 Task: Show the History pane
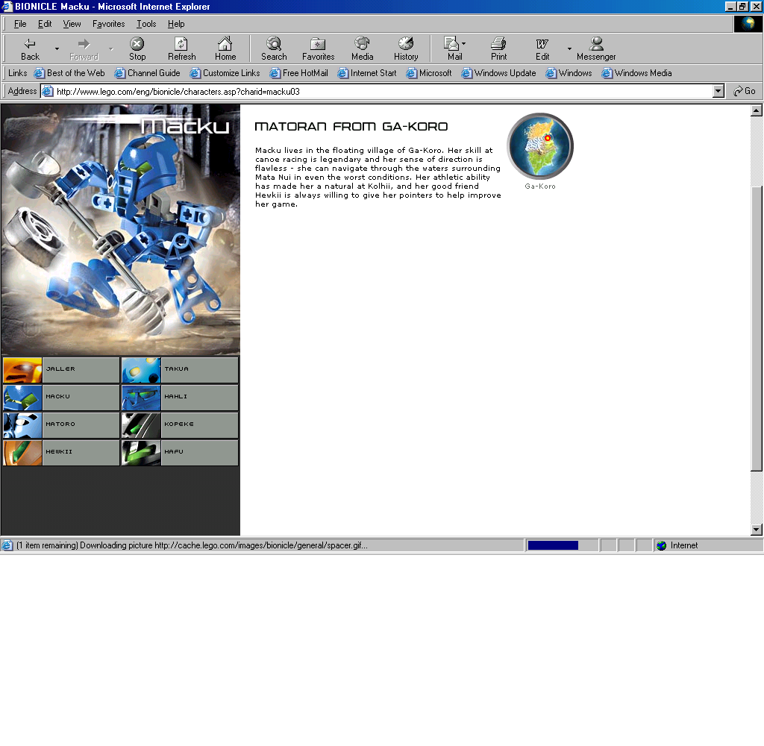click(406, 48)
